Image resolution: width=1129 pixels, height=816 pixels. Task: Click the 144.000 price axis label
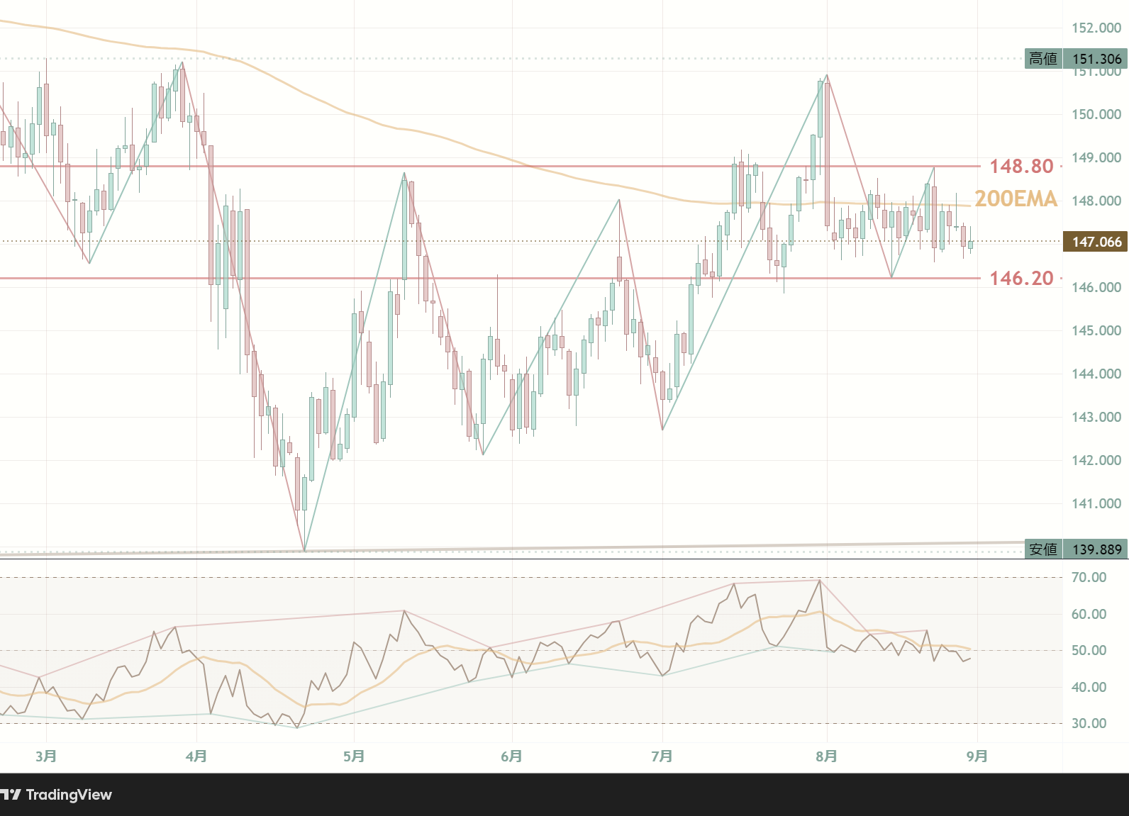coord(1096,374)
